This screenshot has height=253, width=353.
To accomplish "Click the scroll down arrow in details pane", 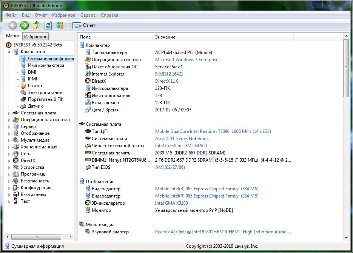I will (x=346, y=238).
